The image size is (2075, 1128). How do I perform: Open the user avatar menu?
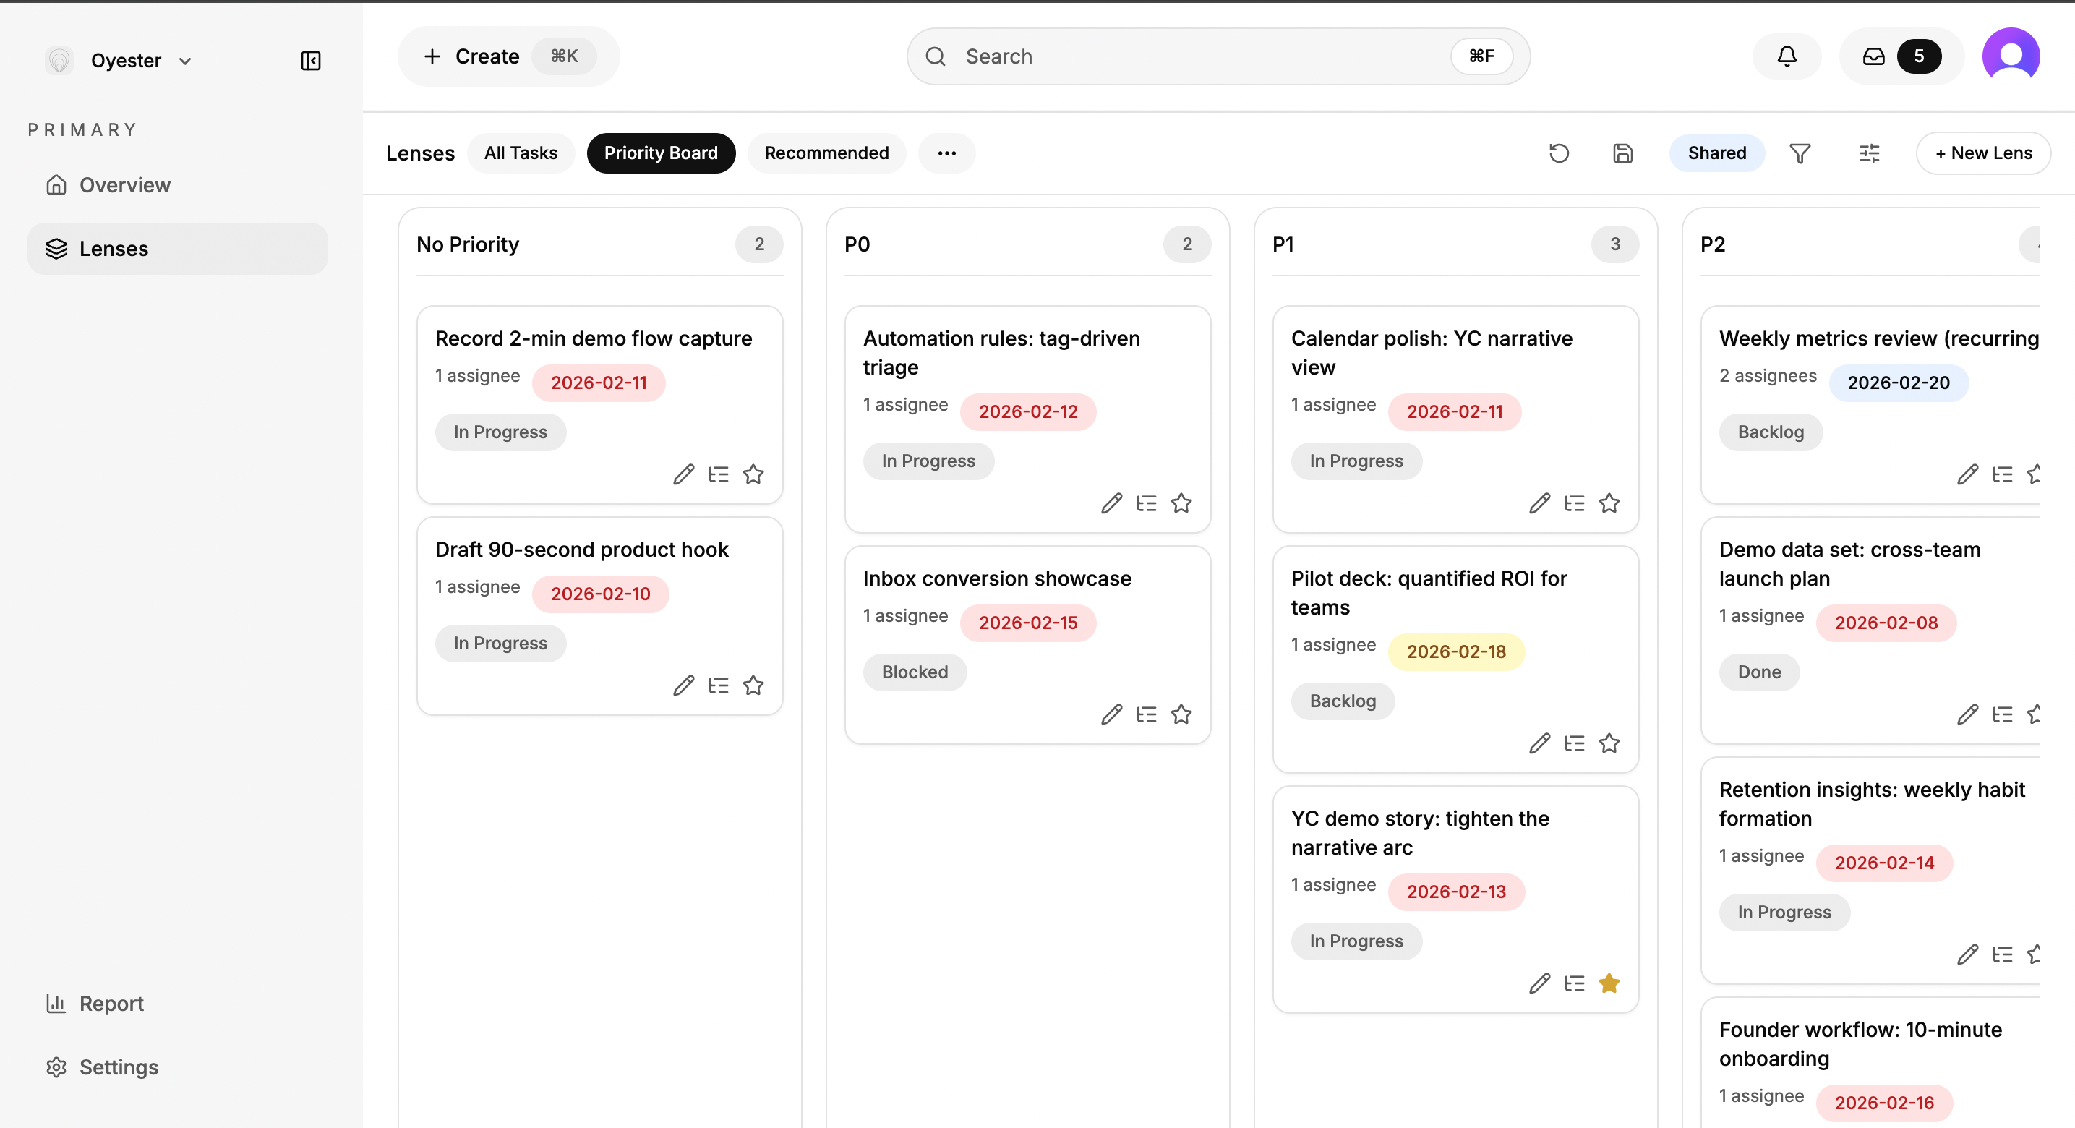point(2011,56)
